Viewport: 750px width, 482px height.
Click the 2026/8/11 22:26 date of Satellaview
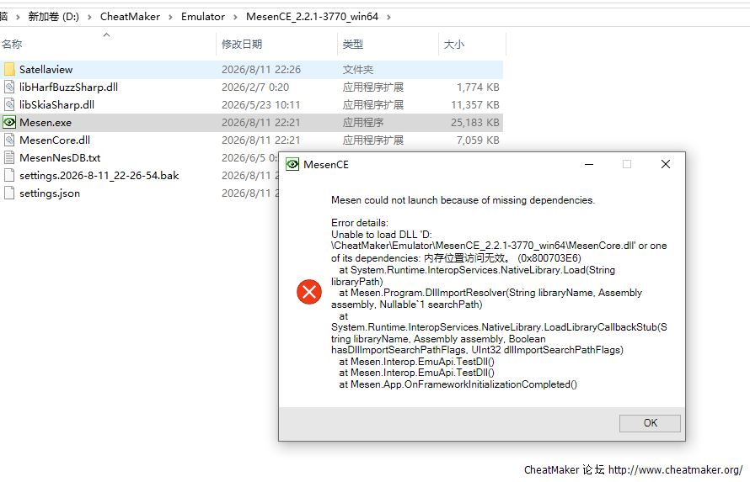pyautogui.click(x=261, y=69)
